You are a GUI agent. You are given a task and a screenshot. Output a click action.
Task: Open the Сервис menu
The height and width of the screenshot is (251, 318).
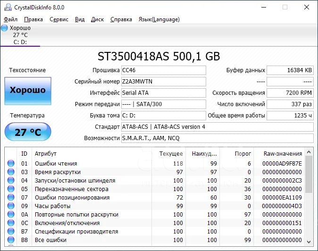[x=59, y=19]
